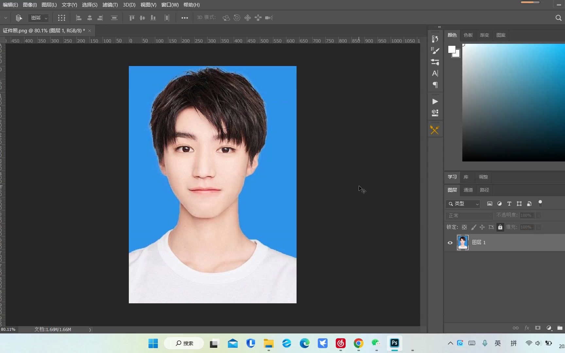Open the Paragraph panel icon

tap(435, 85)
